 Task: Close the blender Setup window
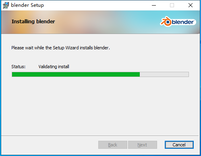(191, 5)
